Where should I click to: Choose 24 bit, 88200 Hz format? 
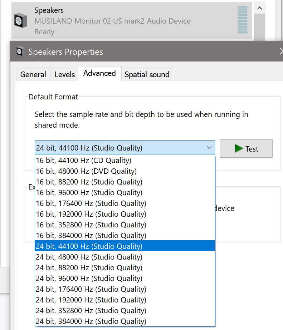pos(89,268)
